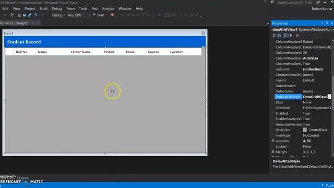Click the new project toolbar icon
Image resolution: width=334 pixels, height=188 pixels.
click(12, 15)
